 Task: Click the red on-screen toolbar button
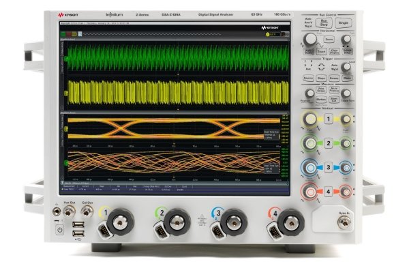click(69, 34)
